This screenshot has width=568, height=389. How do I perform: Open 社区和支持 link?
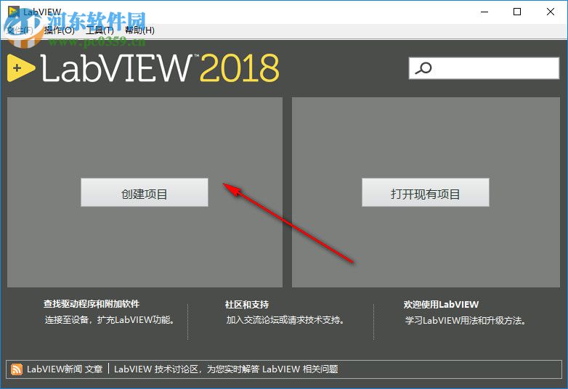click(x=247, y=304)
